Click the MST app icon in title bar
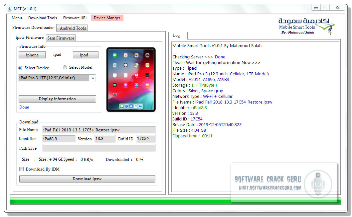The width and height of the screenshot is (352, 217). tap(9, 9)
